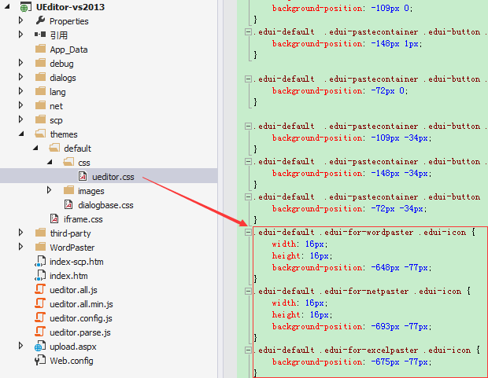488x378 pixels.
Task: Expand the net folder
Action: pos(20,105)
